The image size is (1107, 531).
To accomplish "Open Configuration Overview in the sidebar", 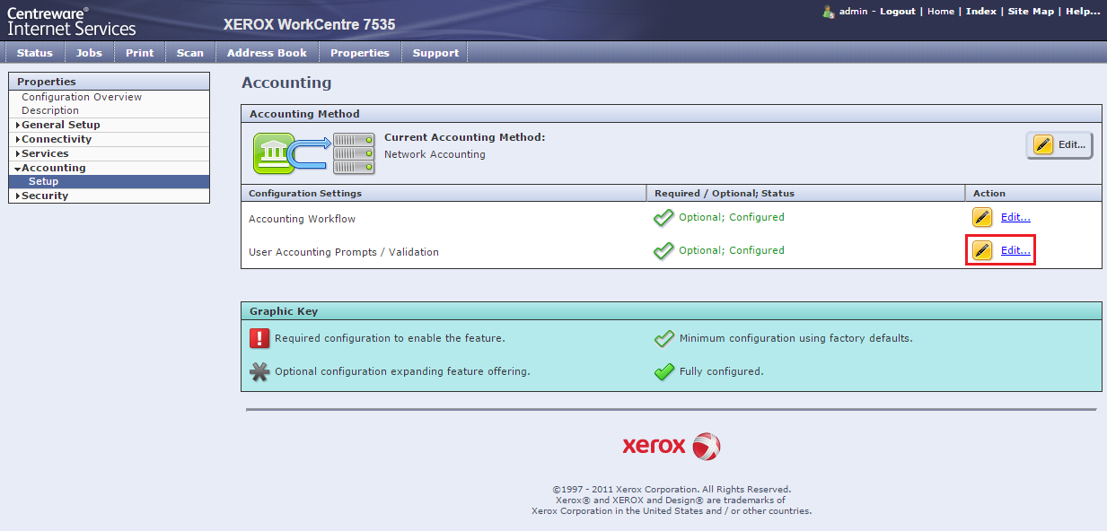I will coord(82,97).
